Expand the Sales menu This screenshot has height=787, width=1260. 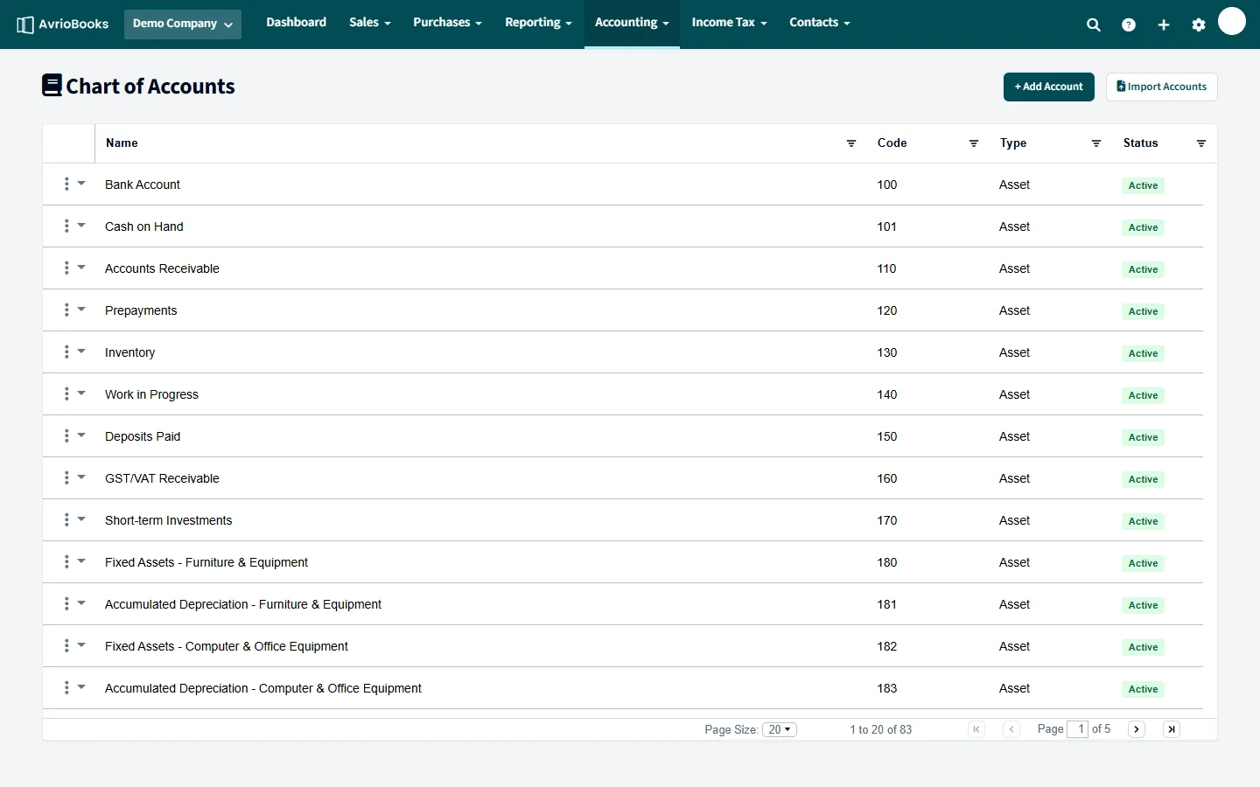pyautogui.click(x=370, y=23)
